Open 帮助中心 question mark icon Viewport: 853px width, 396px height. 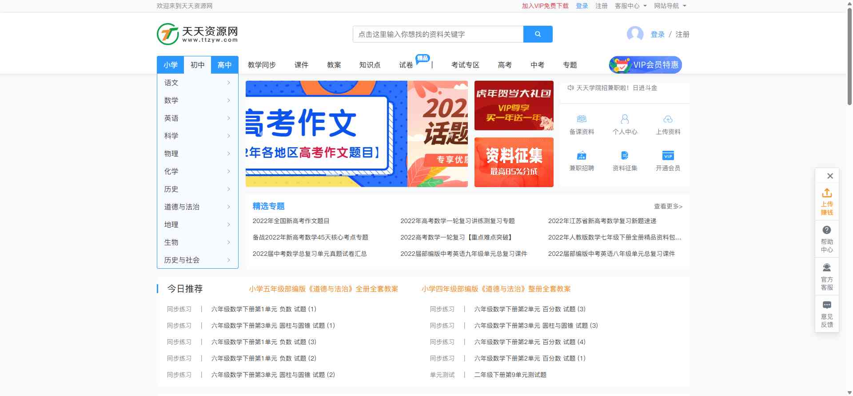click(827, 230)
